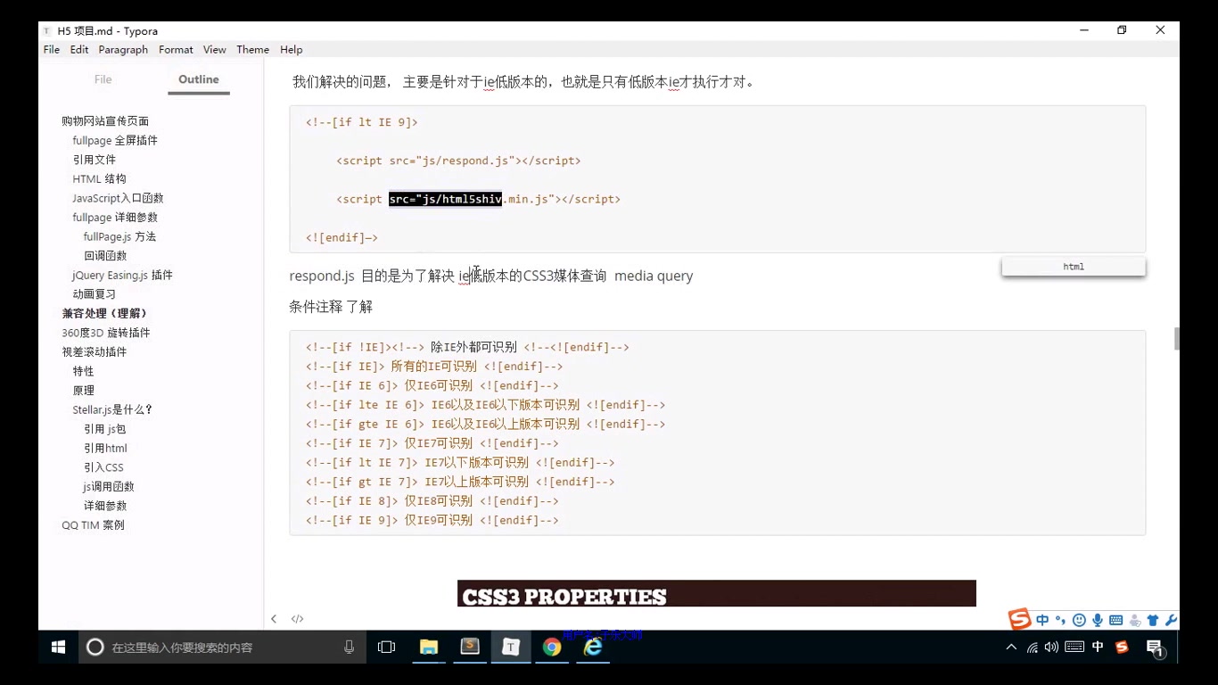Image resolution: width=1218 pixels, height=685 pixels.
Task: Toggle punctuation mode on Sogou bar
Action: pos(1060,620)
